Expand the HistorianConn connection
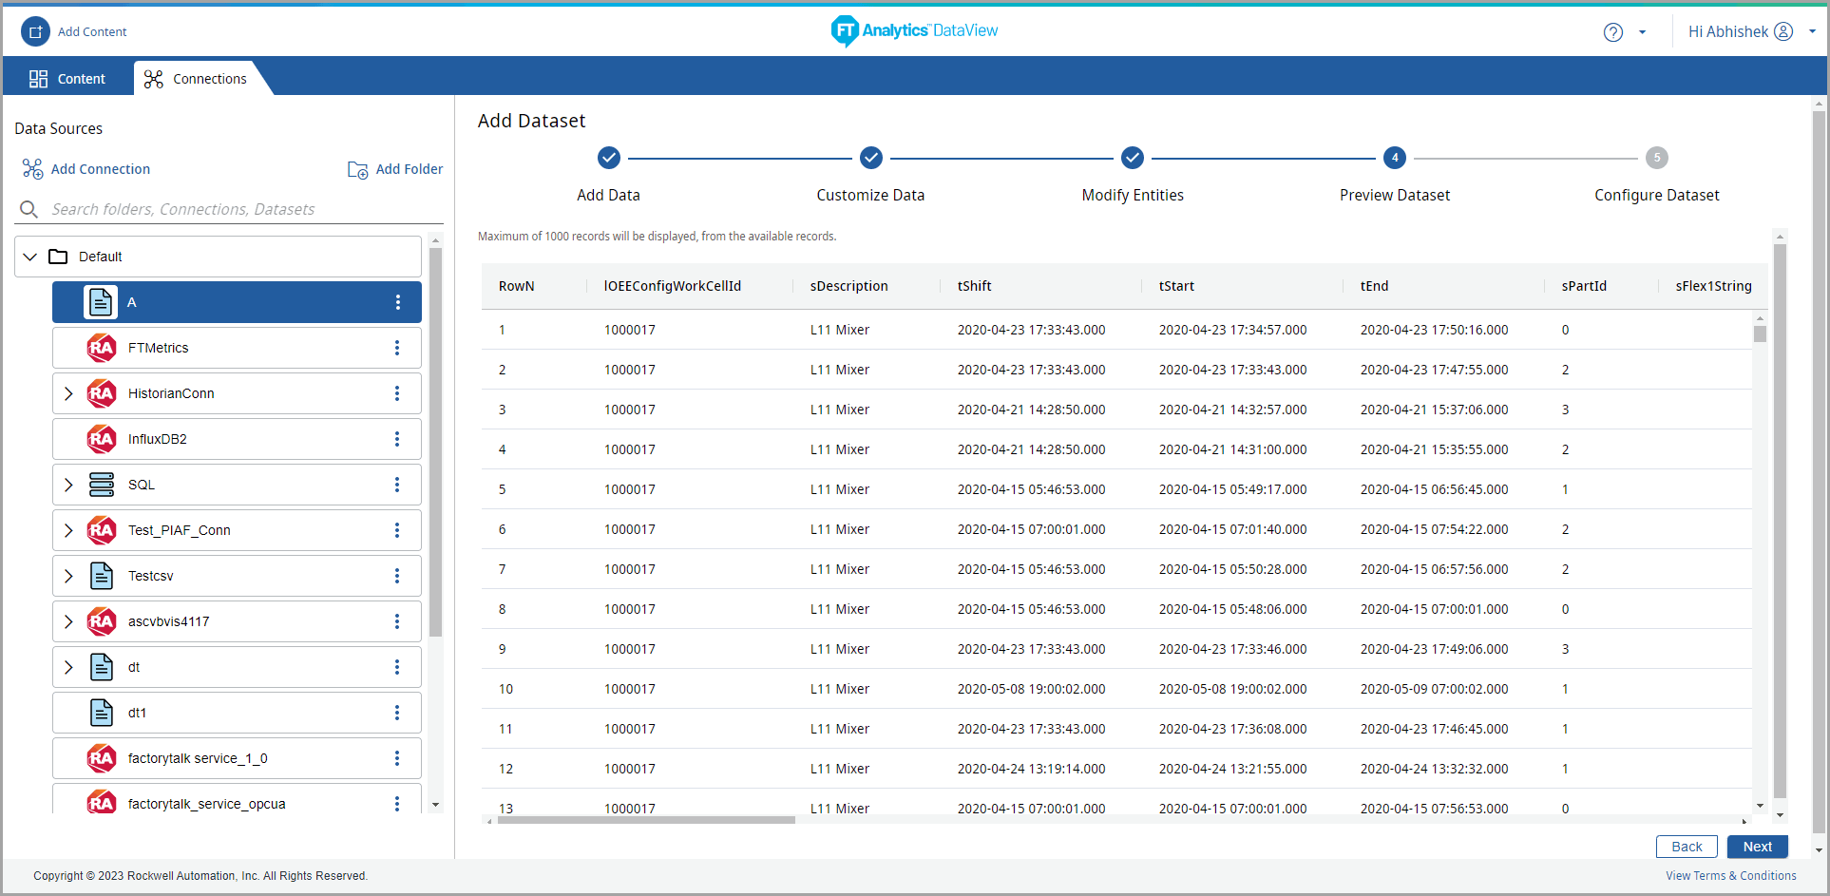1830x896 pixels. [68, 393]
